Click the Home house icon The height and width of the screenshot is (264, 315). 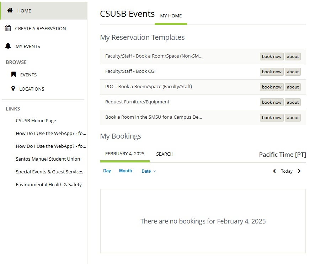(10, 10)
